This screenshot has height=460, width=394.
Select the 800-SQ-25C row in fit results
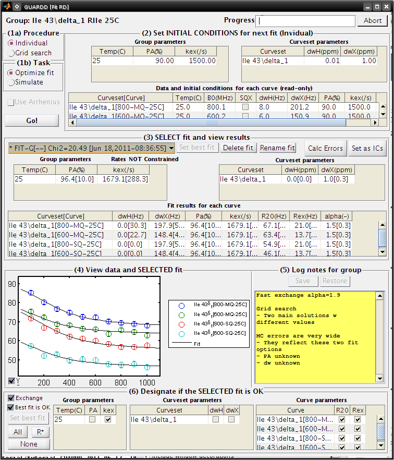click(180, 245)
